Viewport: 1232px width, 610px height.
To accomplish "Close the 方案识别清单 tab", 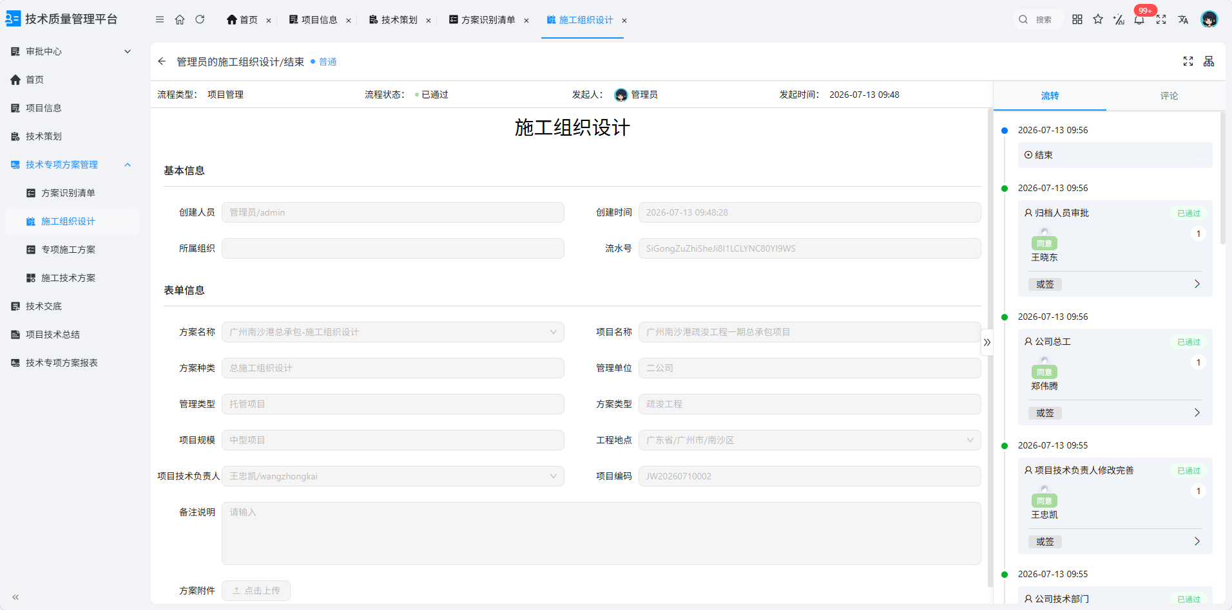I will tap(526, 21).
